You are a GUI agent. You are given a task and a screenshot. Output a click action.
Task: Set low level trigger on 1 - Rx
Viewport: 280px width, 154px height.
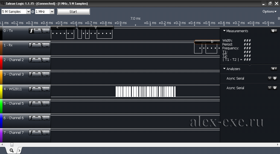click(x=47, y=46)
